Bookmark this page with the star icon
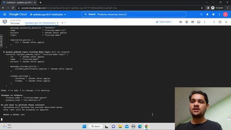 [x=202, y=8]
